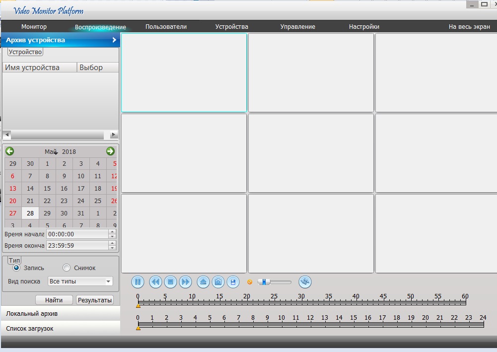
Task: Open the Устройства menu
Action: coord(231,27)
